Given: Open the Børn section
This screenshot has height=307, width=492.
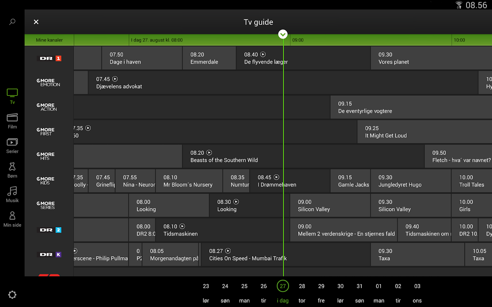Looking at the screenshot, I should point(12,169).
